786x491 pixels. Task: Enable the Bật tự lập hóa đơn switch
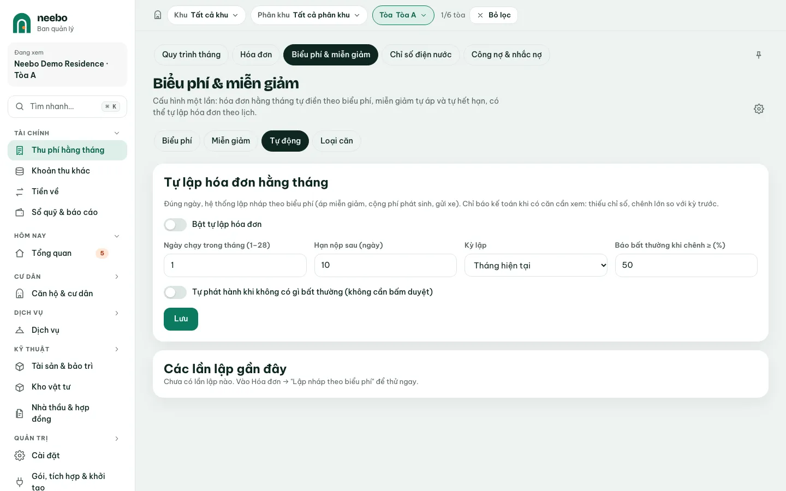coord(175,225)
